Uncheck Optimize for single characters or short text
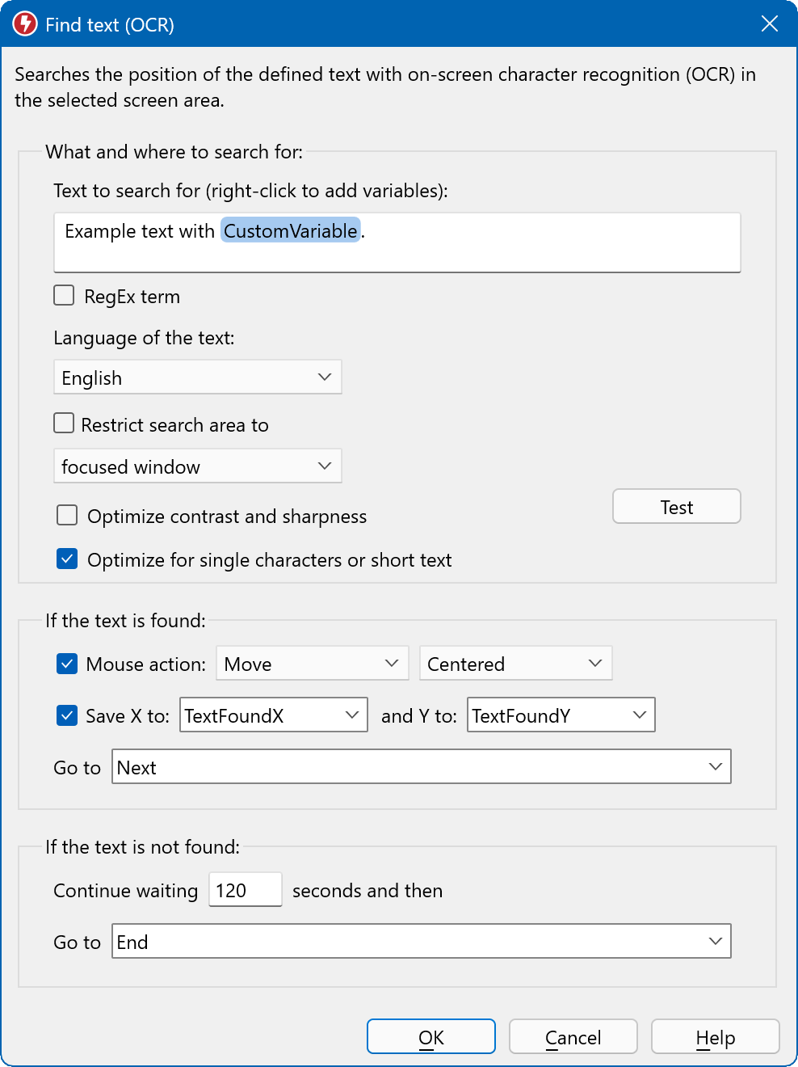Viewport: 798px width, 1067px height. [67, 559]
